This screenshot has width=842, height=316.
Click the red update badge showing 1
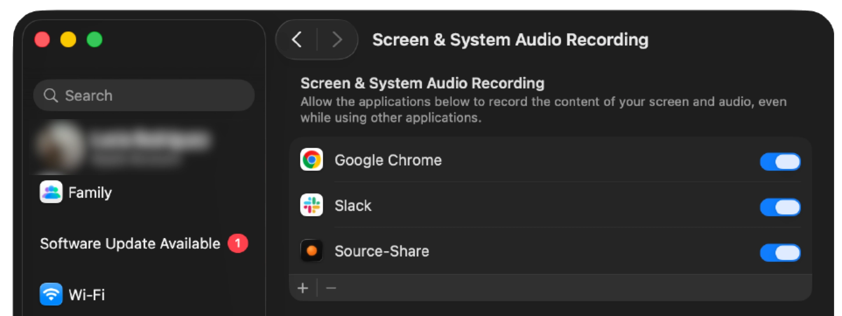(238, 243)
